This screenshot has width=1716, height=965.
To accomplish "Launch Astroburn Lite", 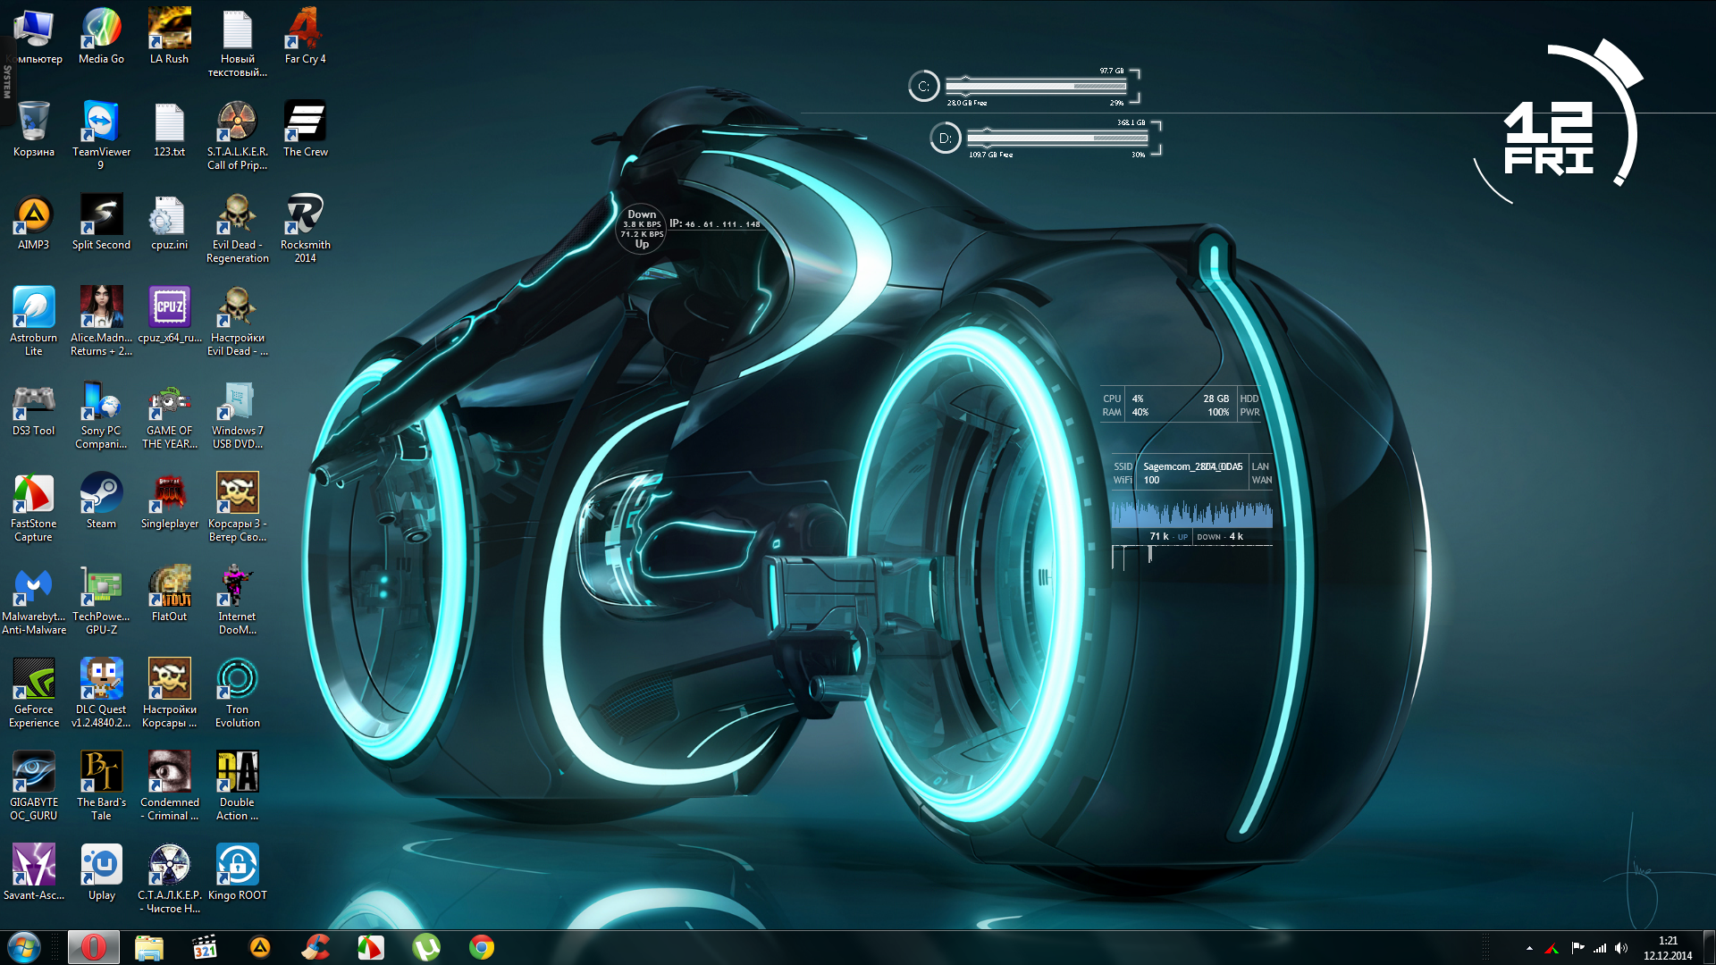I will coord(33,323).
